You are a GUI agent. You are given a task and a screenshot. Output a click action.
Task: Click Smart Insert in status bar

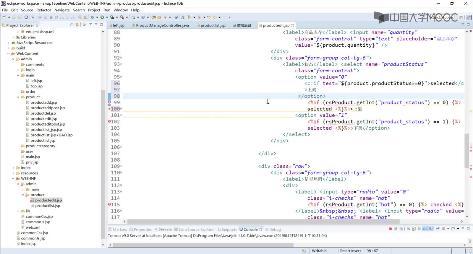click(x=350, y=251)
